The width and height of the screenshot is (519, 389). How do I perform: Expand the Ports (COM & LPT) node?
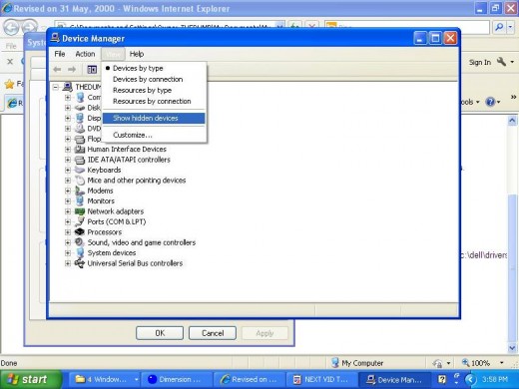[x=68, y=221]
